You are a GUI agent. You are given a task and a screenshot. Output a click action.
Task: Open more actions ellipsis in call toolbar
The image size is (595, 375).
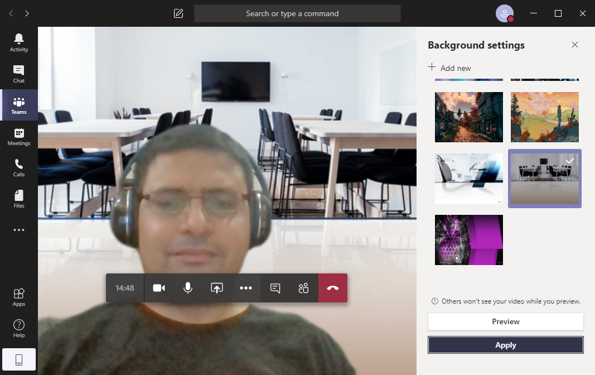pyautogui.click(x=246, y=288)
